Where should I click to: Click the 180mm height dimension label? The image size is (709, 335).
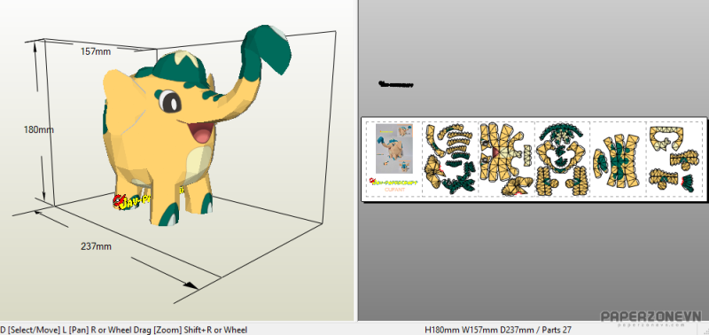pos(38,129)
